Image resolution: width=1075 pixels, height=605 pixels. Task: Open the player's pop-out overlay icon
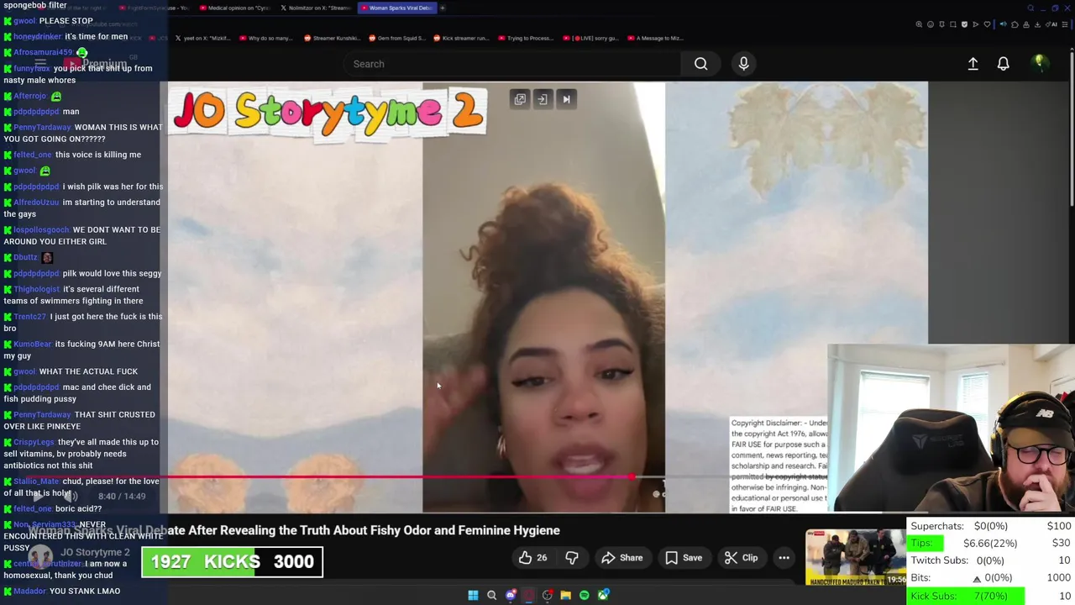520,99
